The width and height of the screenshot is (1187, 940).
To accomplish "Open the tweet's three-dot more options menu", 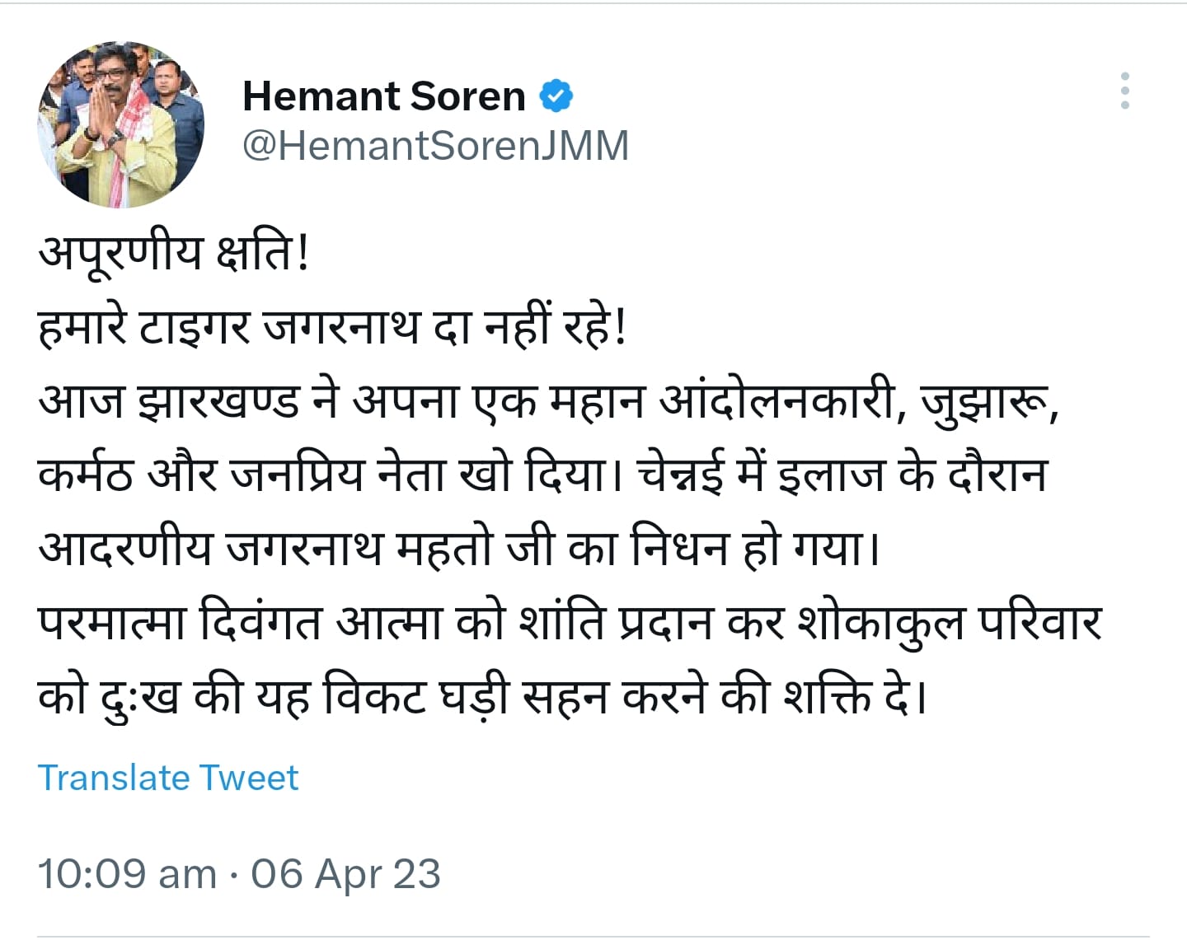I will pos(1124,91).
